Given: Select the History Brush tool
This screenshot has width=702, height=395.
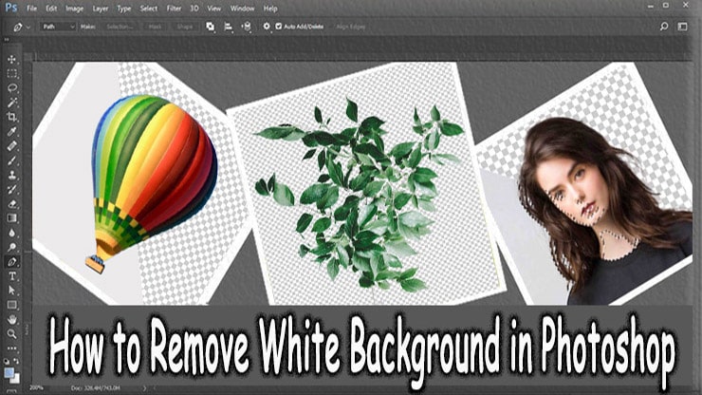Looking at the screenshot, I should pos(11,189).
